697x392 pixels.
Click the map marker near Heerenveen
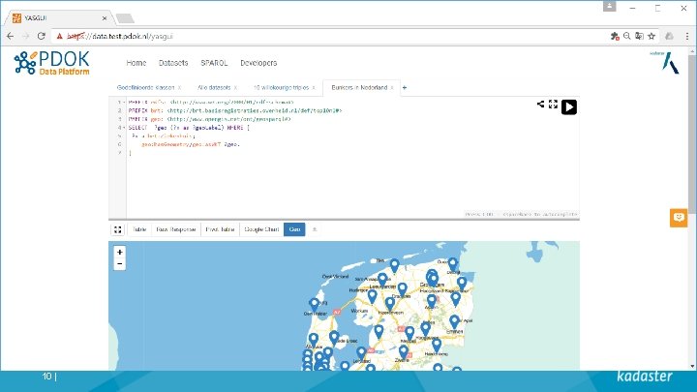(x=390, y=304)
